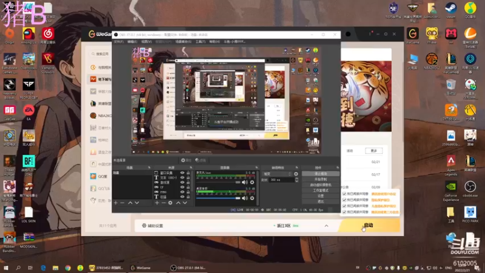The height and width of the screenshot is (273, 485).
Task: Toggle visibility of 游戏源 source
Action: tap(182, 183)
